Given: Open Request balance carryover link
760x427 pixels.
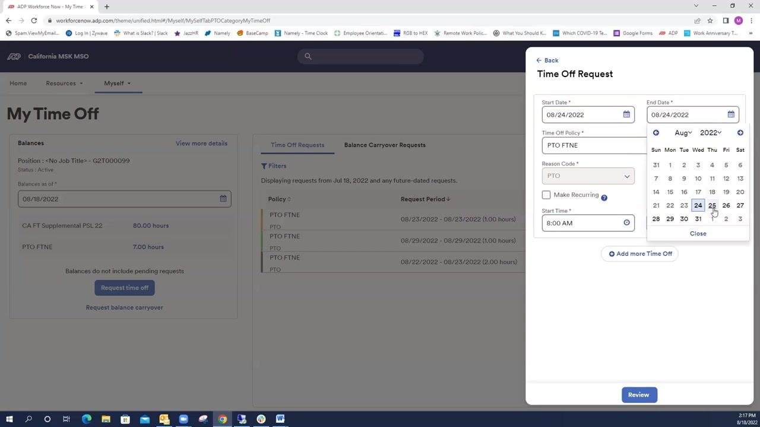Looking at the screenshot, I should [x=124, y=307].
